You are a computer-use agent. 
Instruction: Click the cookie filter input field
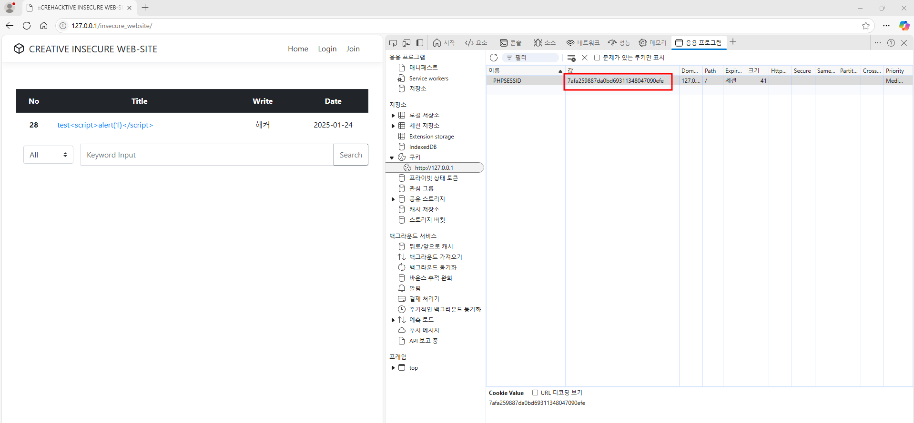coord(530,58)
